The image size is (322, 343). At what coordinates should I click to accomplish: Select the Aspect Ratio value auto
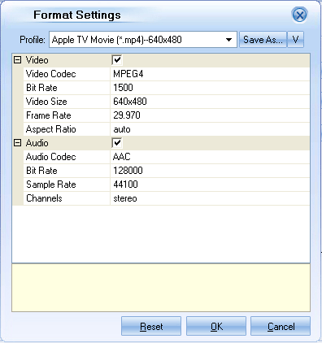[x=210, y=129]
